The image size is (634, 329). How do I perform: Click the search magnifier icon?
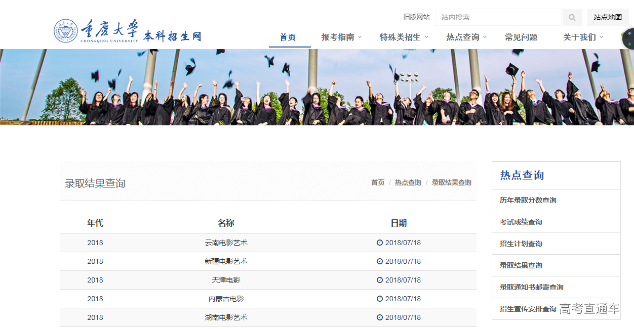[572, 17]
